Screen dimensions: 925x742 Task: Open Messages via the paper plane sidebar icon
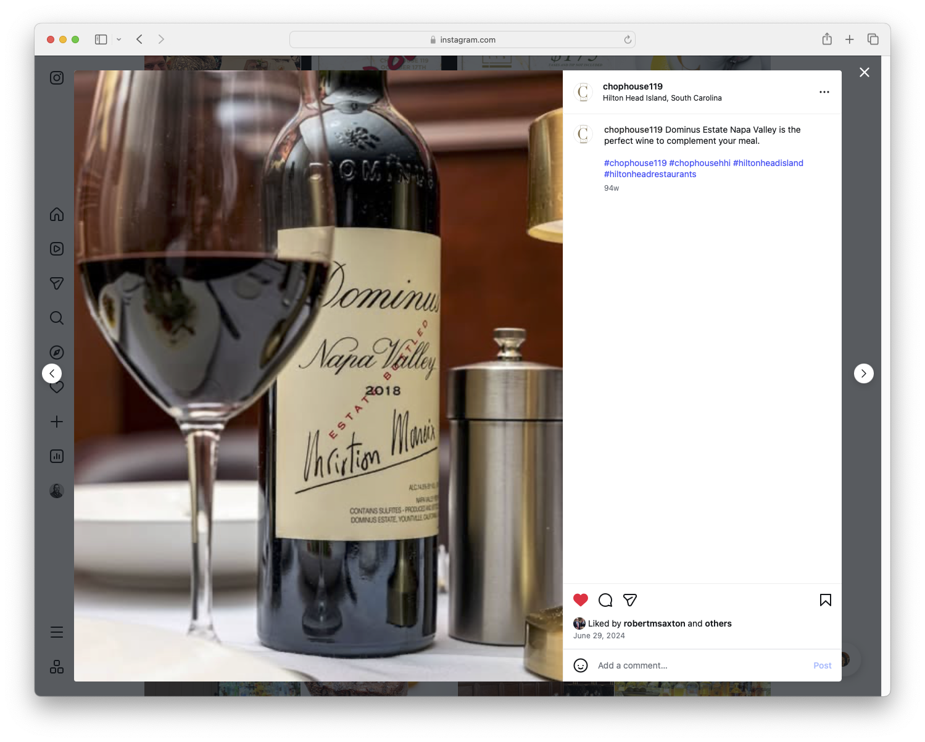click(x=56, y=283)
